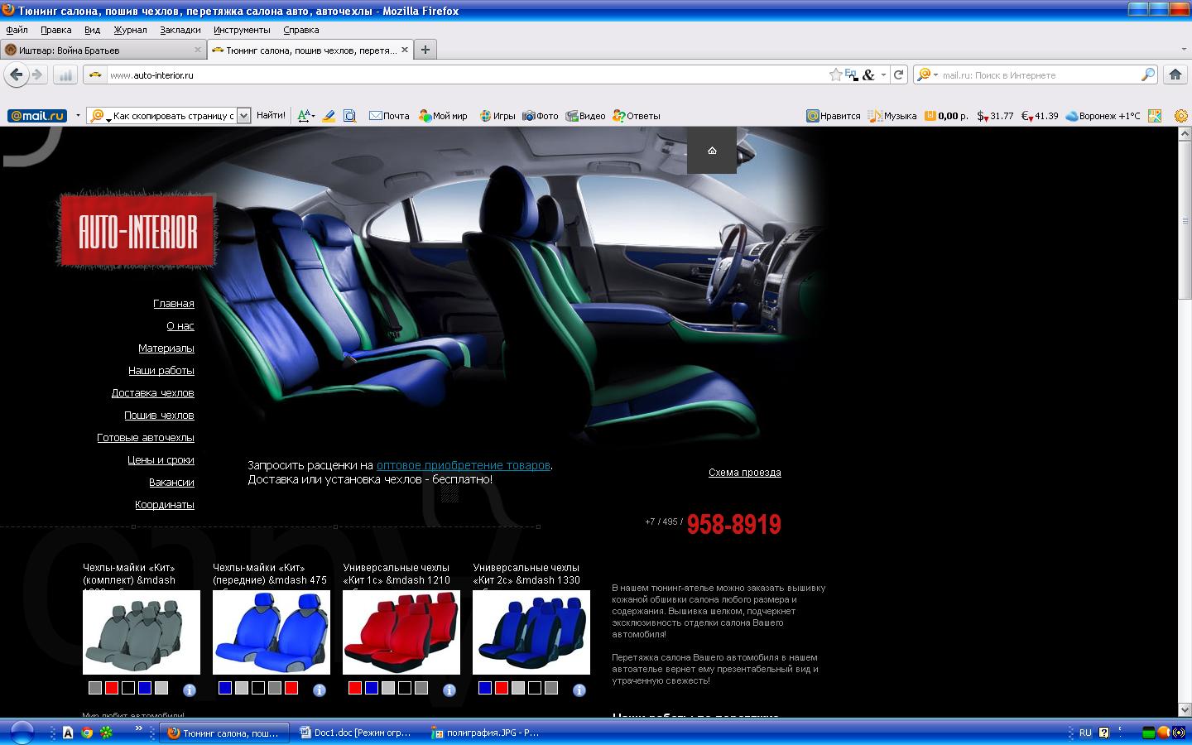View the euro exchange rate 41.39
This screenshot has height=745, width=1192.
[1040, 116]
